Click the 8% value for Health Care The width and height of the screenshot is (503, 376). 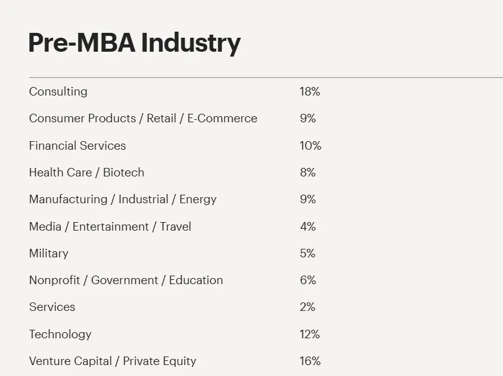click(308, 172)
